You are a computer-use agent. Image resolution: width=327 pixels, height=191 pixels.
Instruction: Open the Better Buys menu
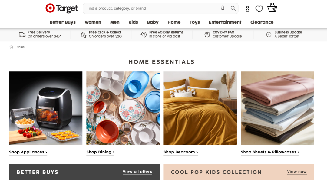point(63,22)
